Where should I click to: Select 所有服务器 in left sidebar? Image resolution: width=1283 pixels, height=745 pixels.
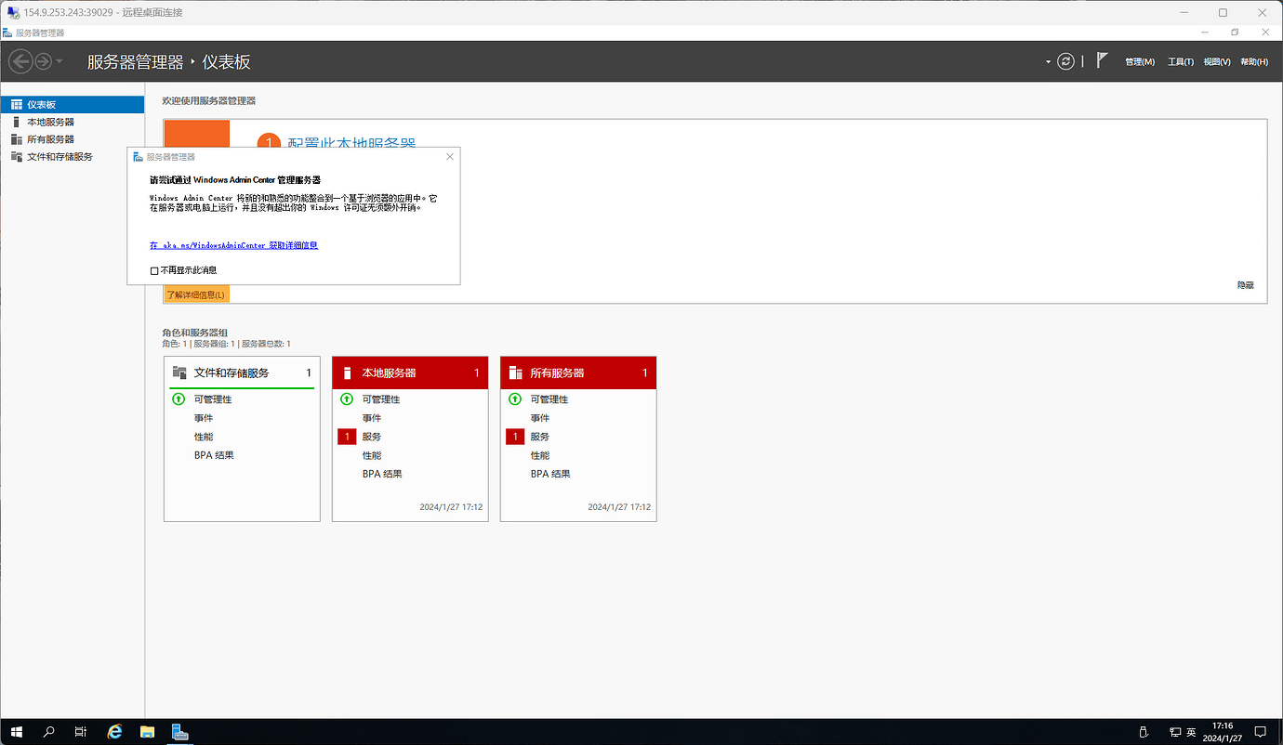click(50, 139)
